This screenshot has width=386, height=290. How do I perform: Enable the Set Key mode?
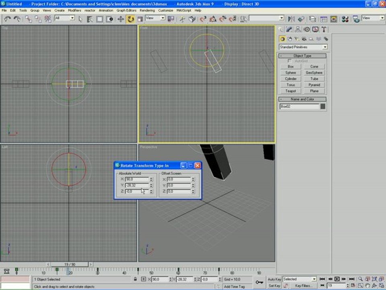274,286
